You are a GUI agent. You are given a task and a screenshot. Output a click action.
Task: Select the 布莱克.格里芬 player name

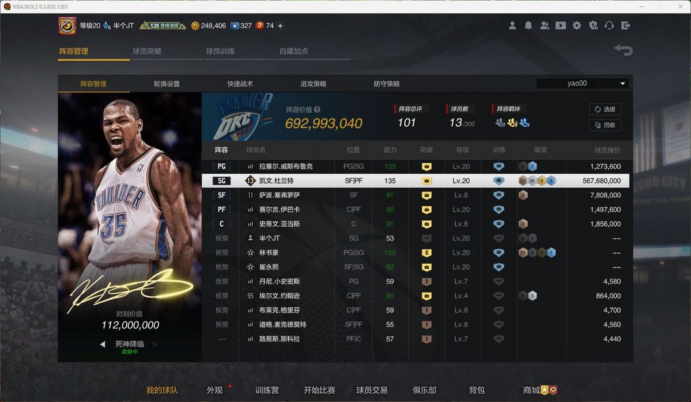280,310
